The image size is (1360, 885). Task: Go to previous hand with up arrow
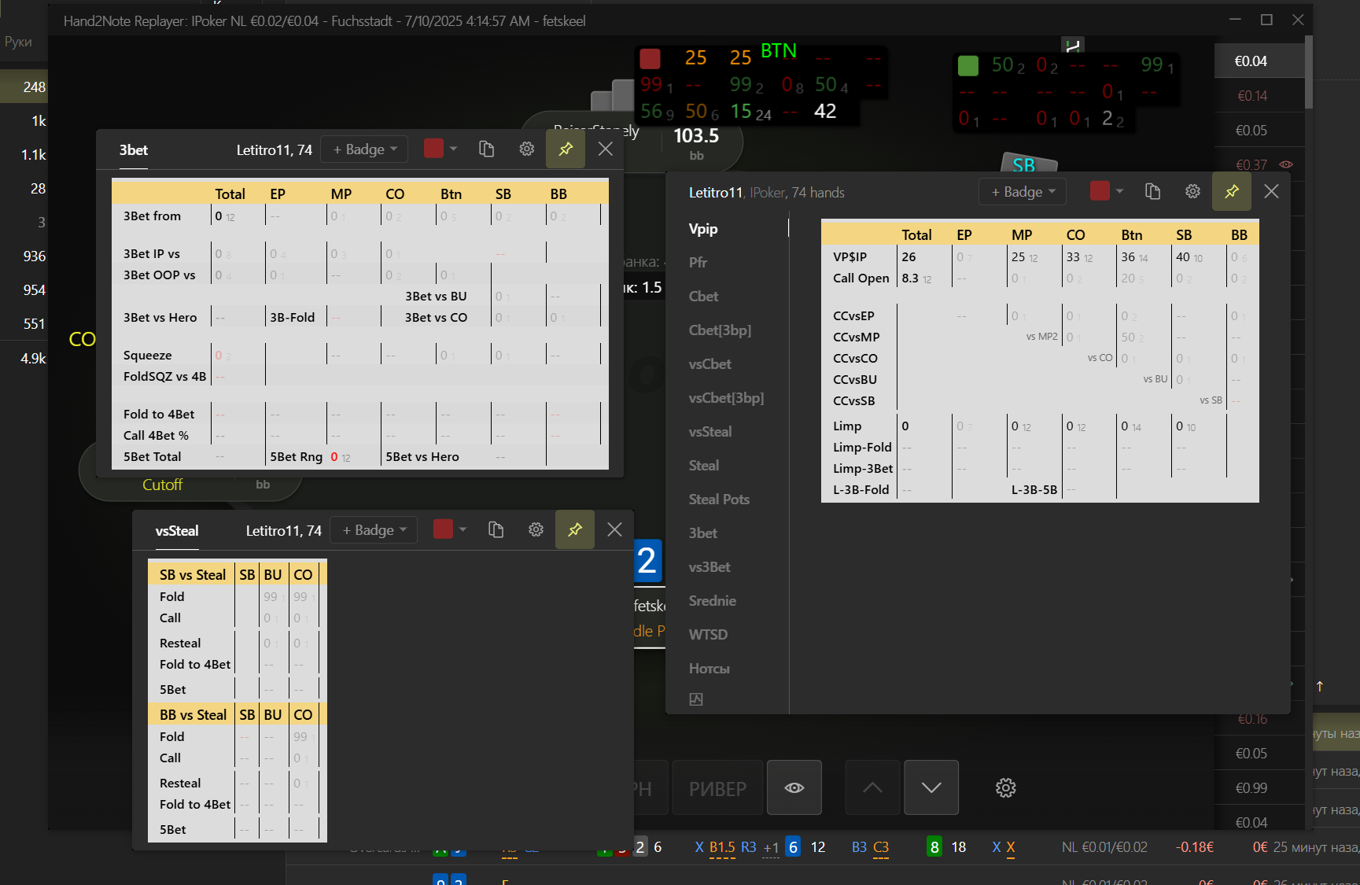coord(872,787)
